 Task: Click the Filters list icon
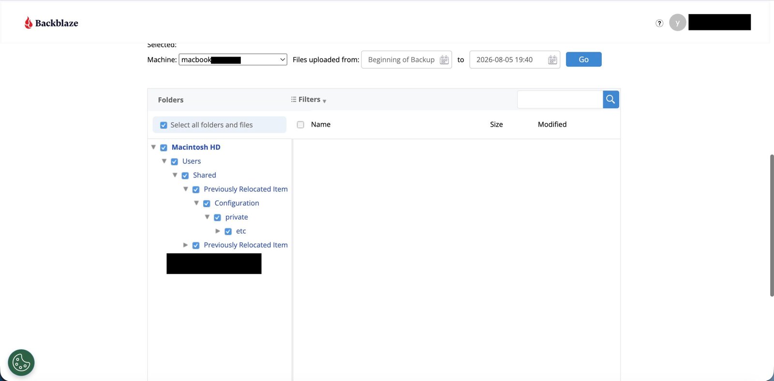click(x=294, y=99)
